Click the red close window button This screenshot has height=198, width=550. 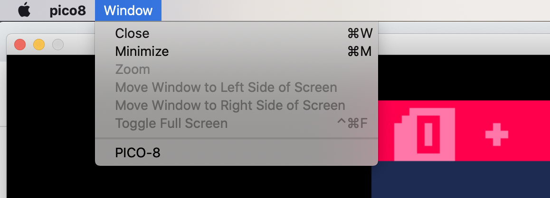20,45
